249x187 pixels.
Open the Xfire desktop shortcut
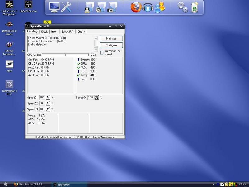9,64
